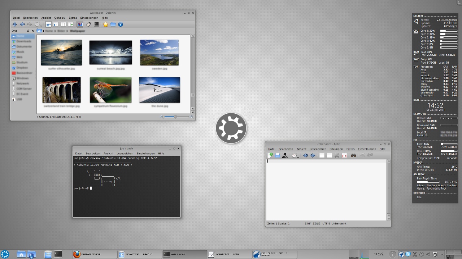
Task: Expand hidden system tray icons arrow
Action: click(443, 254)
